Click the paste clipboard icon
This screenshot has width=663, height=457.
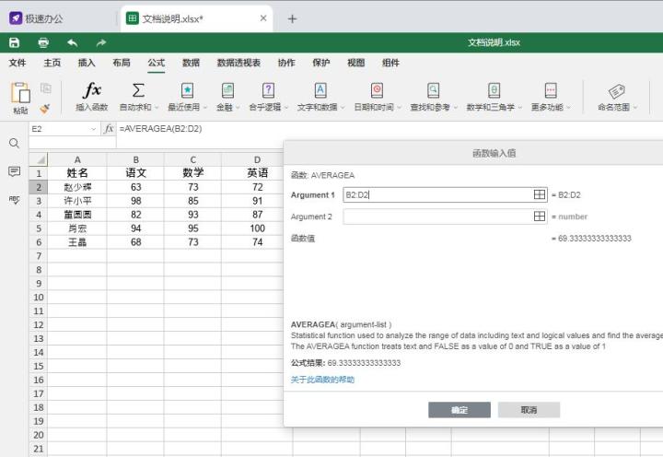pyautogui.click(x=20, y=93)
